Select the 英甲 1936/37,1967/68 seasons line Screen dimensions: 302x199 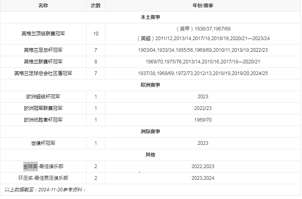pos(203,29)
